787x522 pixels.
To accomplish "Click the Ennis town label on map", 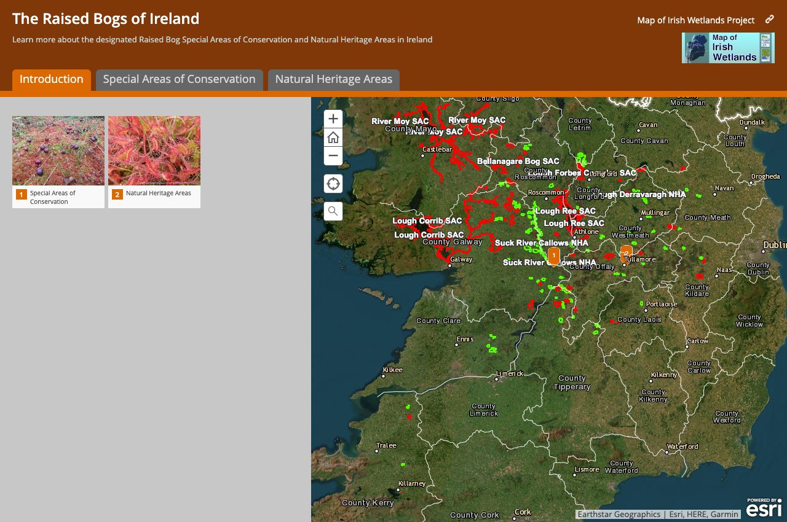I will [x=465, y=339].
